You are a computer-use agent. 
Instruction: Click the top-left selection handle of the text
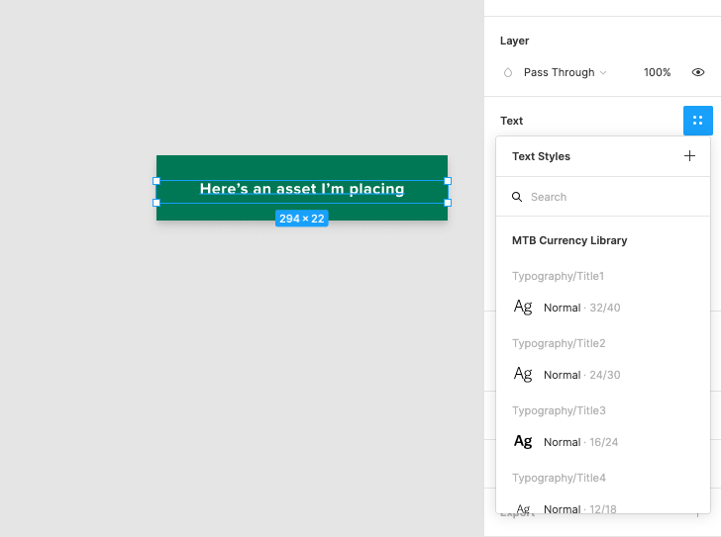[x=156, y=181]
